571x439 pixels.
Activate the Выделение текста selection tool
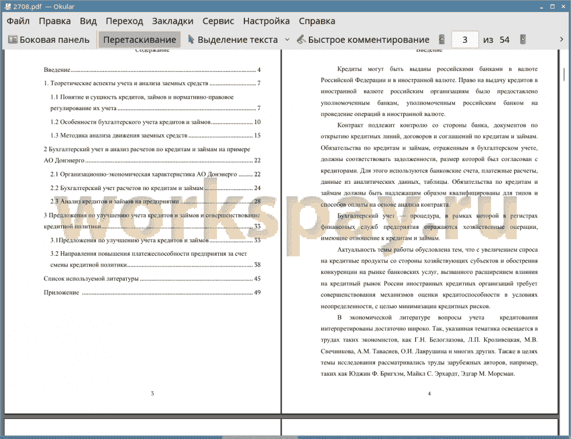[x=233, y=40]
